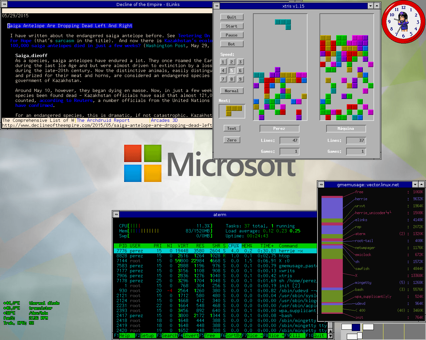Switch to The Archdruid Report tab in ELinks
The width and height of the screenshot is (426, 340).
103,121
